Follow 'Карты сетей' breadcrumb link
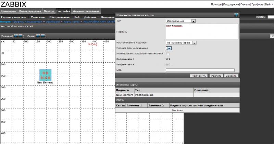 point(72,22)
